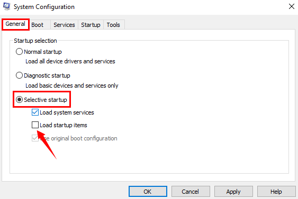The height and width of the screenshot is (199, 298).
Task: Select the Startup tab
Action: click(x=91, y=25)
